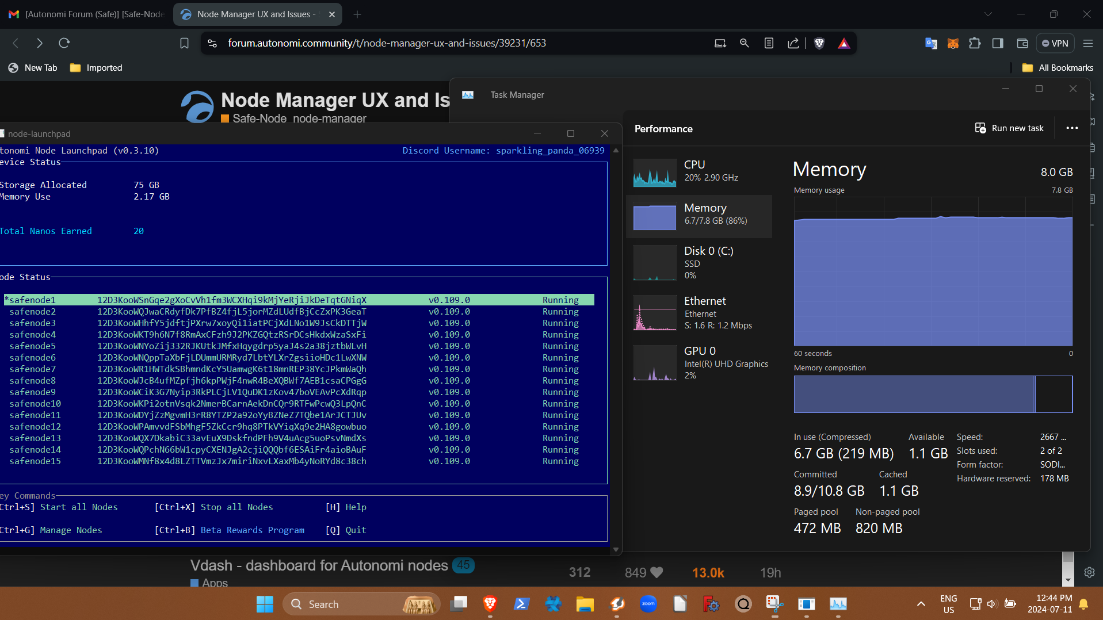Screen dimensions: 1103x620
Task: Open the node-manager tag link
Action: (330, 118)
